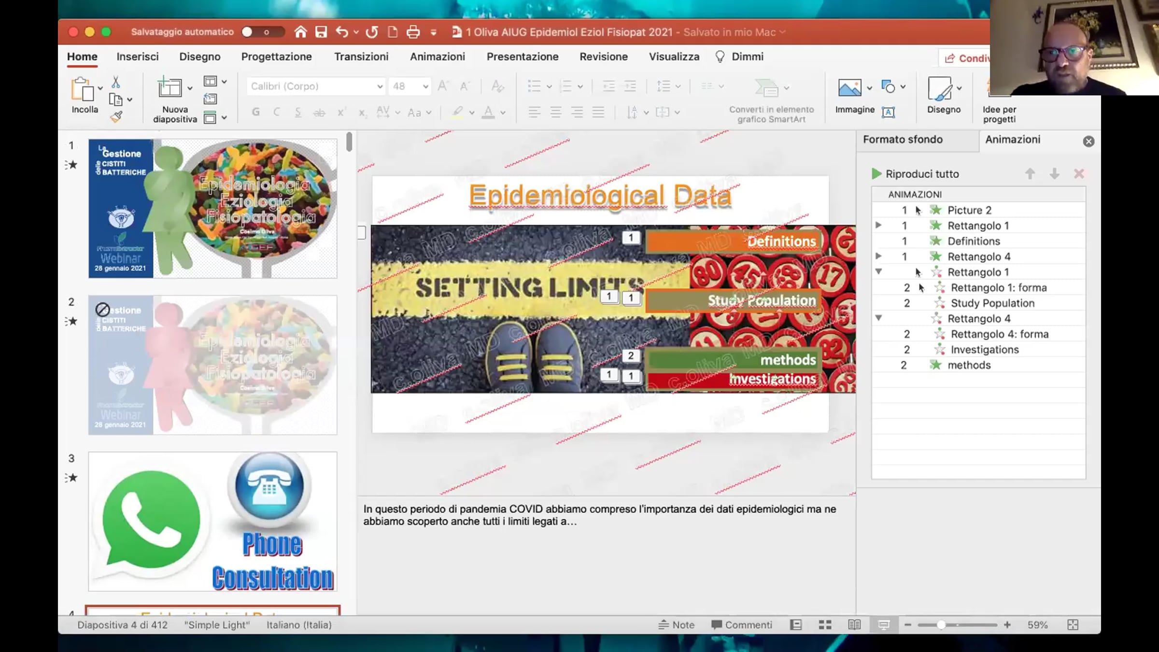Click the reading view icon in status bar
The image size is (1159, 652).
(854, 625)
